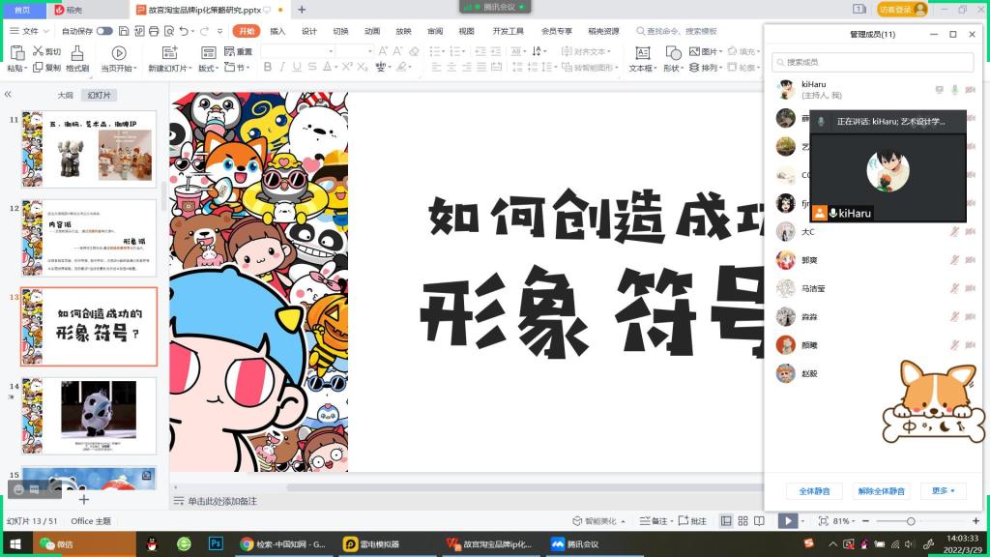Click 解除全体静音 to unmute everyone
The width and height of the screenshot is (990, 557).
point(882,490)
